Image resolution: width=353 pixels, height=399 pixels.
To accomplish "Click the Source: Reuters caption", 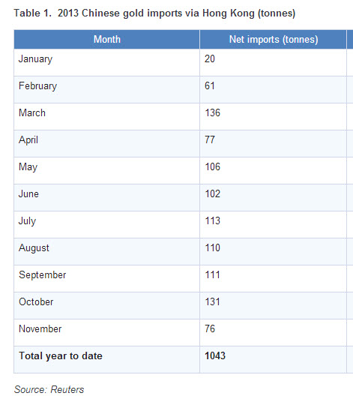I will pyautogui.click(x=49, y=389).
